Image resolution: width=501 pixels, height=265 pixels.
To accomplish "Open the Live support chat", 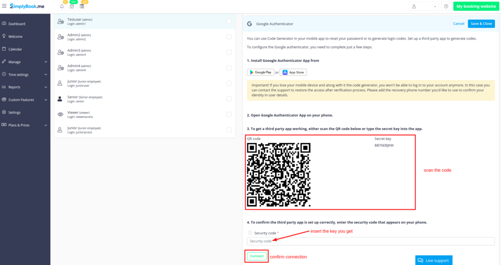I will point(433,260).
